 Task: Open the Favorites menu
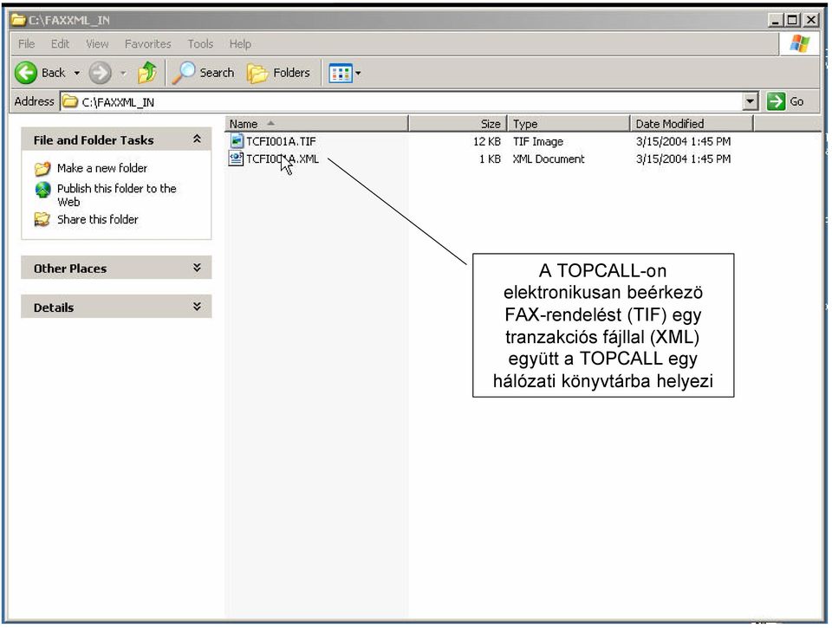[148, 44]
